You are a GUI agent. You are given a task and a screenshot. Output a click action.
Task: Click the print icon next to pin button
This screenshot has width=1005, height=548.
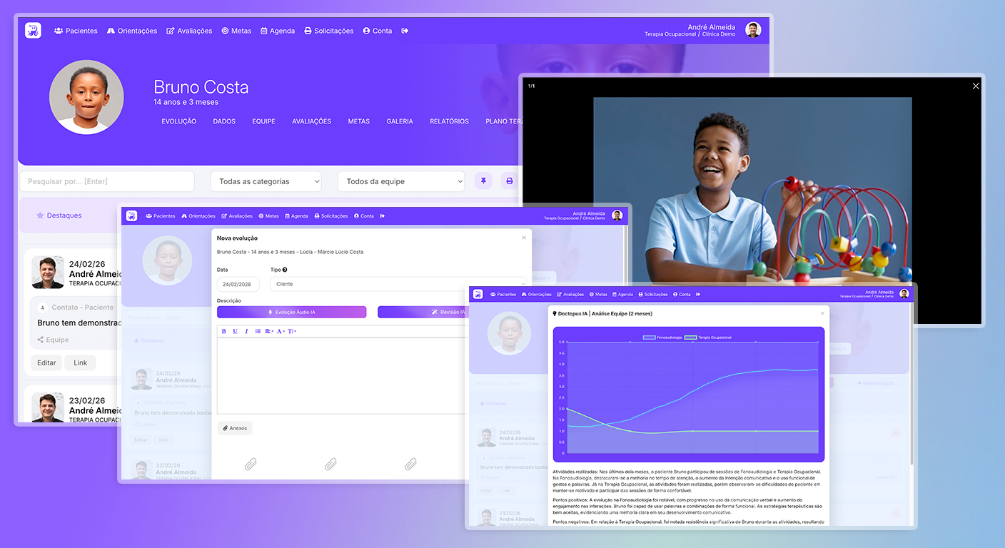pyautogui.click(x=509, y=181)
